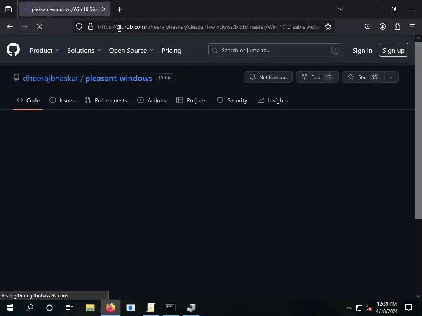Screen dimensions: 422x316
Task: Open the blue window app taskbar icon
Action: (131, 308)
